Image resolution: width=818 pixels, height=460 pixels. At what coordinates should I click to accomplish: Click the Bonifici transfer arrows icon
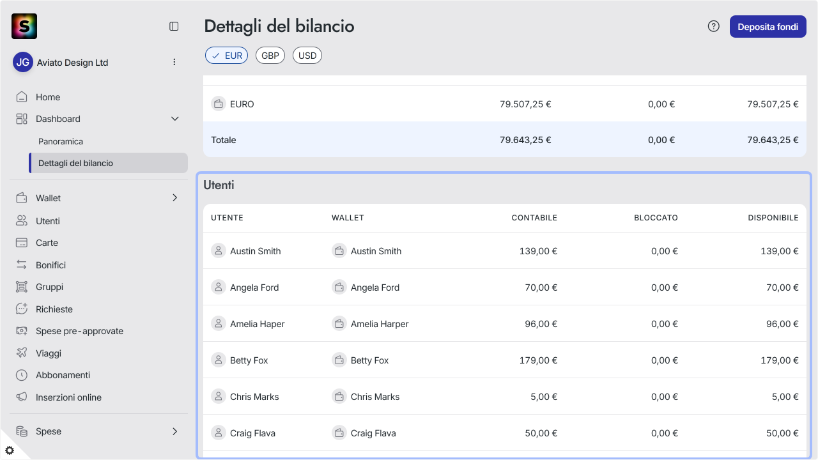pos(22,265)
